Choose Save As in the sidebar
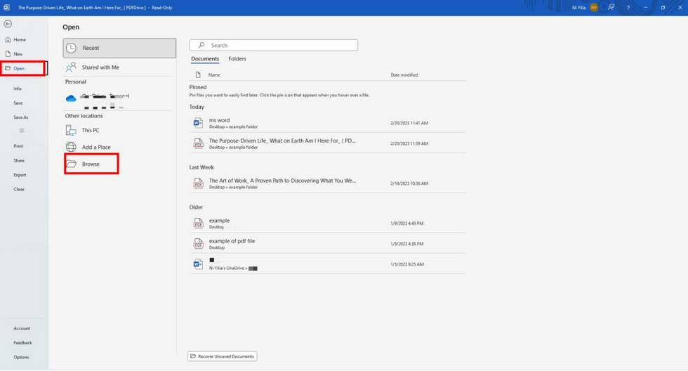The image size is (688, 371). point(20,117)
